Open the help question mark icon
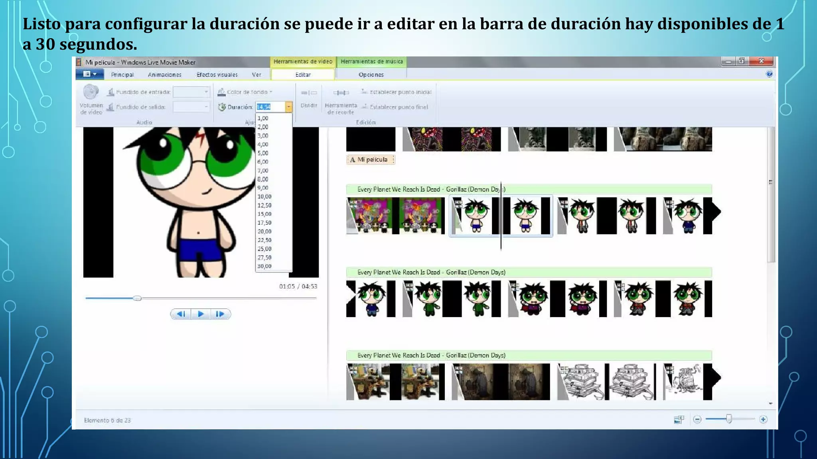 coord(770,74)
